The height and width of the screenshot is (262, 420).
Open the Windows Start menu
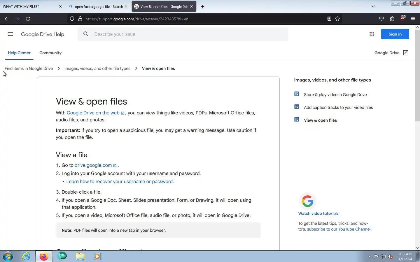[x=8, y=256]
